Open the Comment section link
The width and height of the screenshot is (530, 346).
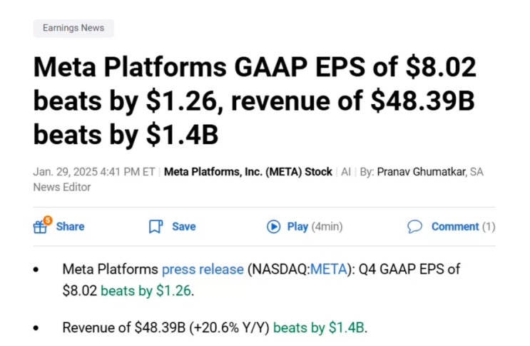click(455, 227)
